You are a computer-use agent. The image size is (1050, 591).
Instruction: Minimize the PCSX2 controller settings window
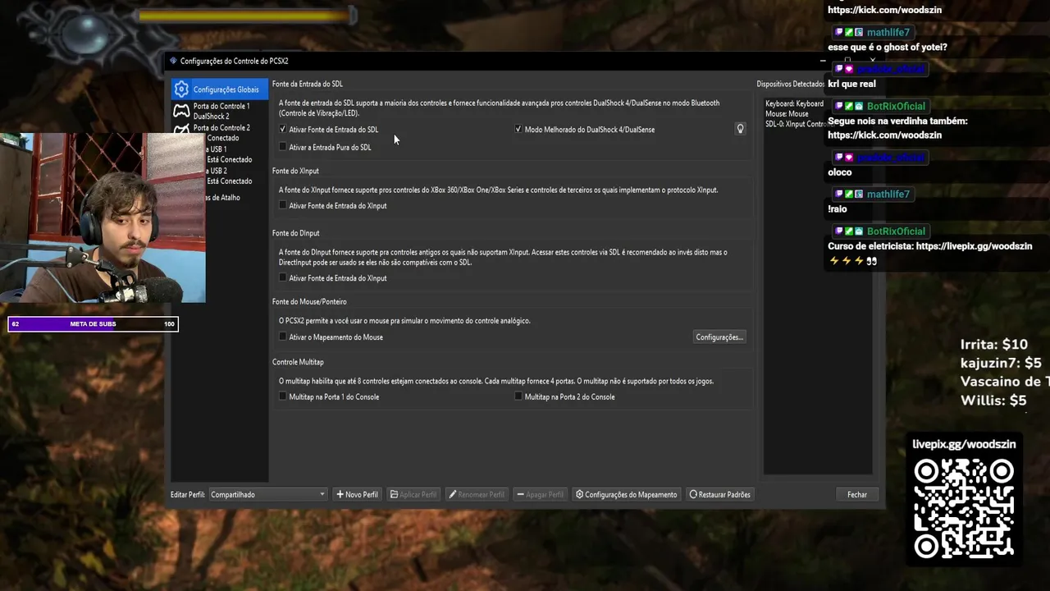point(823,61)
